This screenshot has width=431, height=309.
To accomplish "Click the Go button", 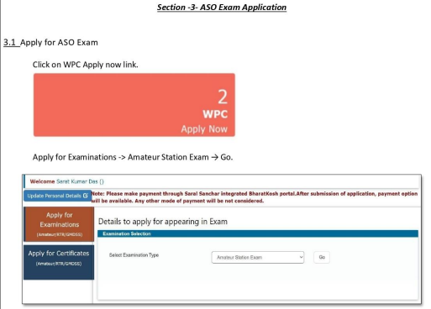I will 322,257.
